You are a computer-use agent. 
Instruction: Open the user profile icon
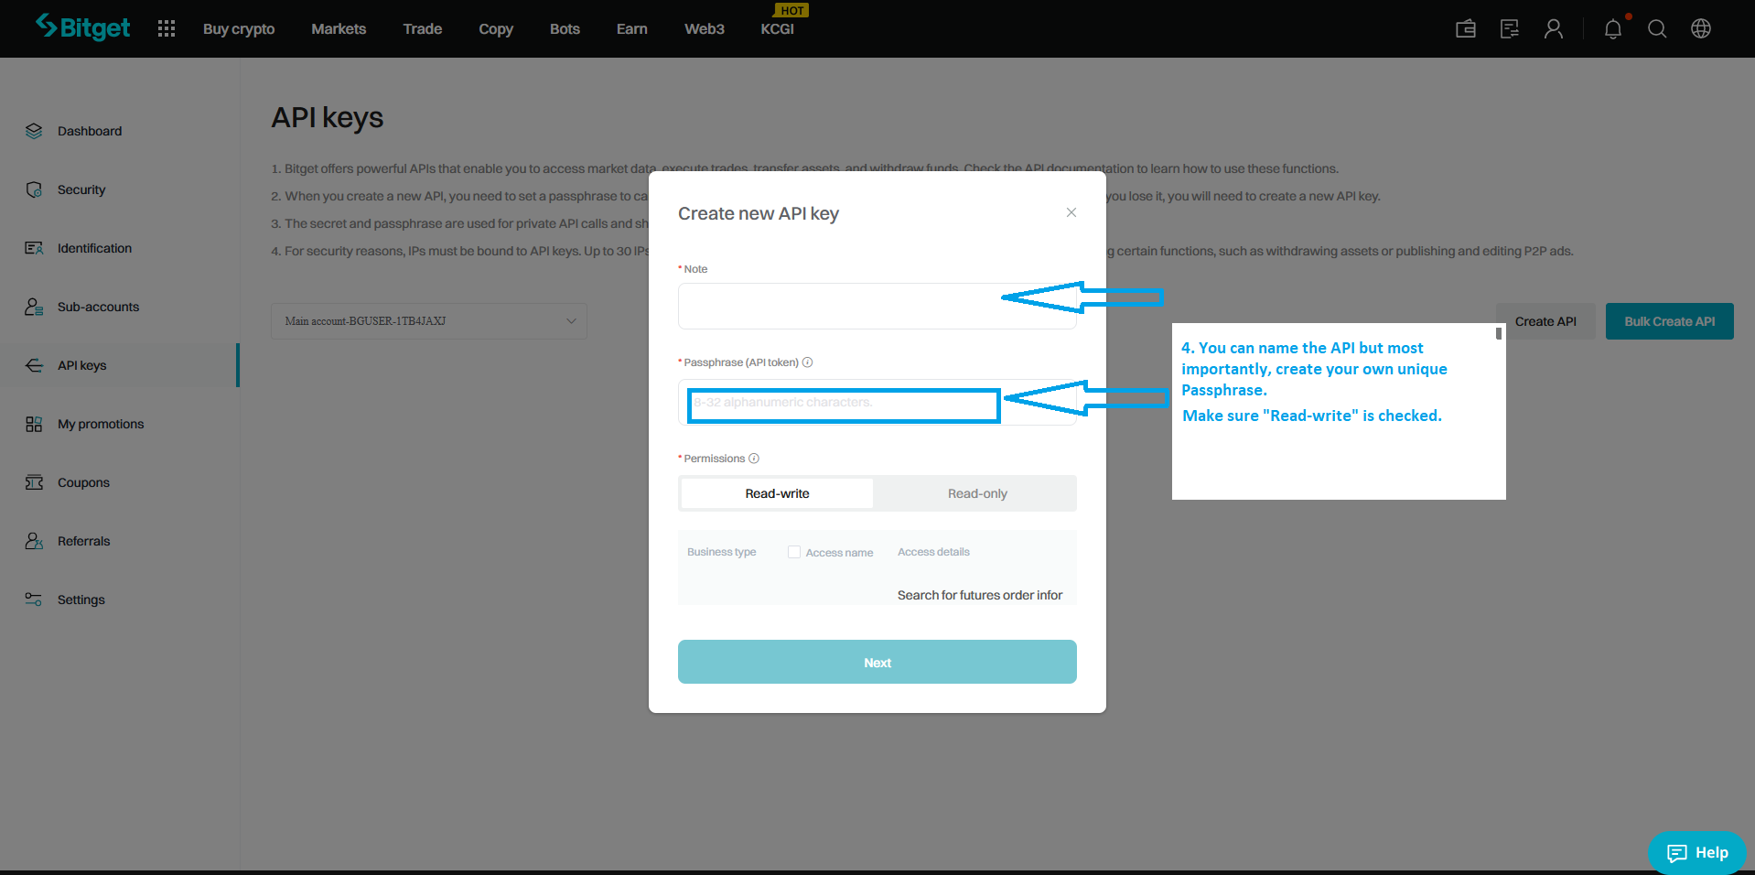point(1554,28)
